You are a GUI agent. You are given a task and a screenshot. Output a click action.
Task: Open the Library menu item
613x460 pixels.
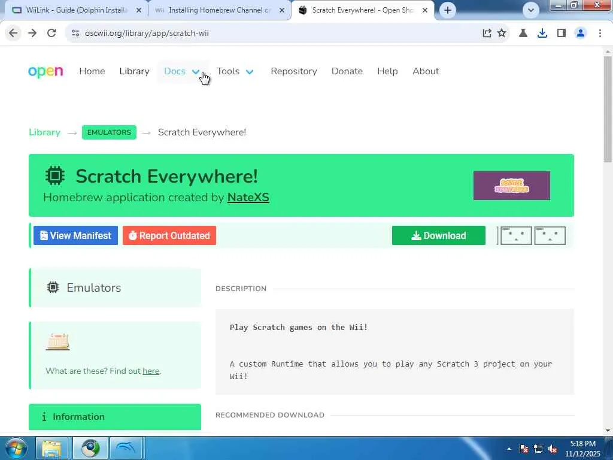coord(135,71)
